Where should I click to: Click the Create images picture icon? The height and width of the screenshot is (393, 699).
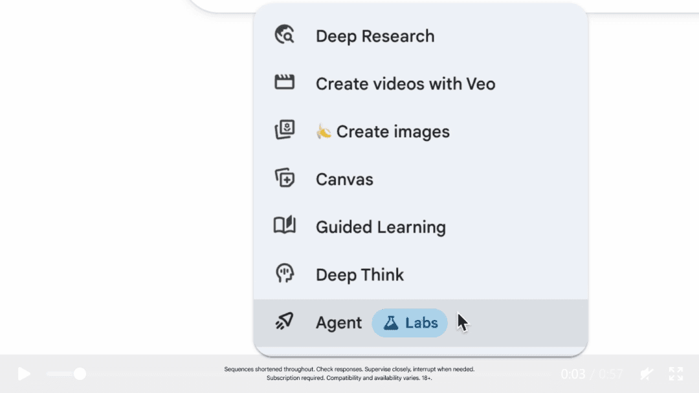coord(285,131)
